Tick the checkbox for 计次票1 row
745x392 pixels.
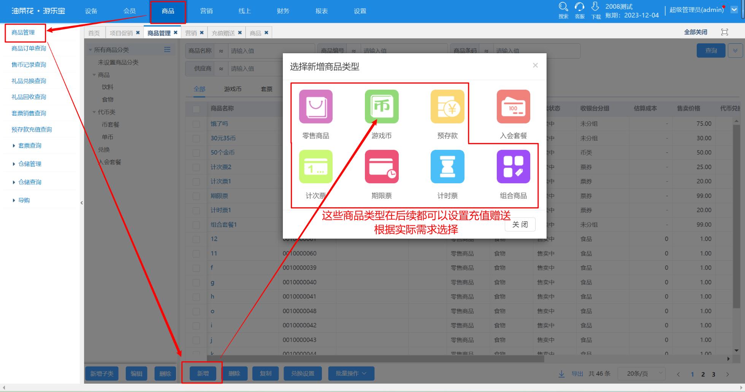click(x=197, y=182)
